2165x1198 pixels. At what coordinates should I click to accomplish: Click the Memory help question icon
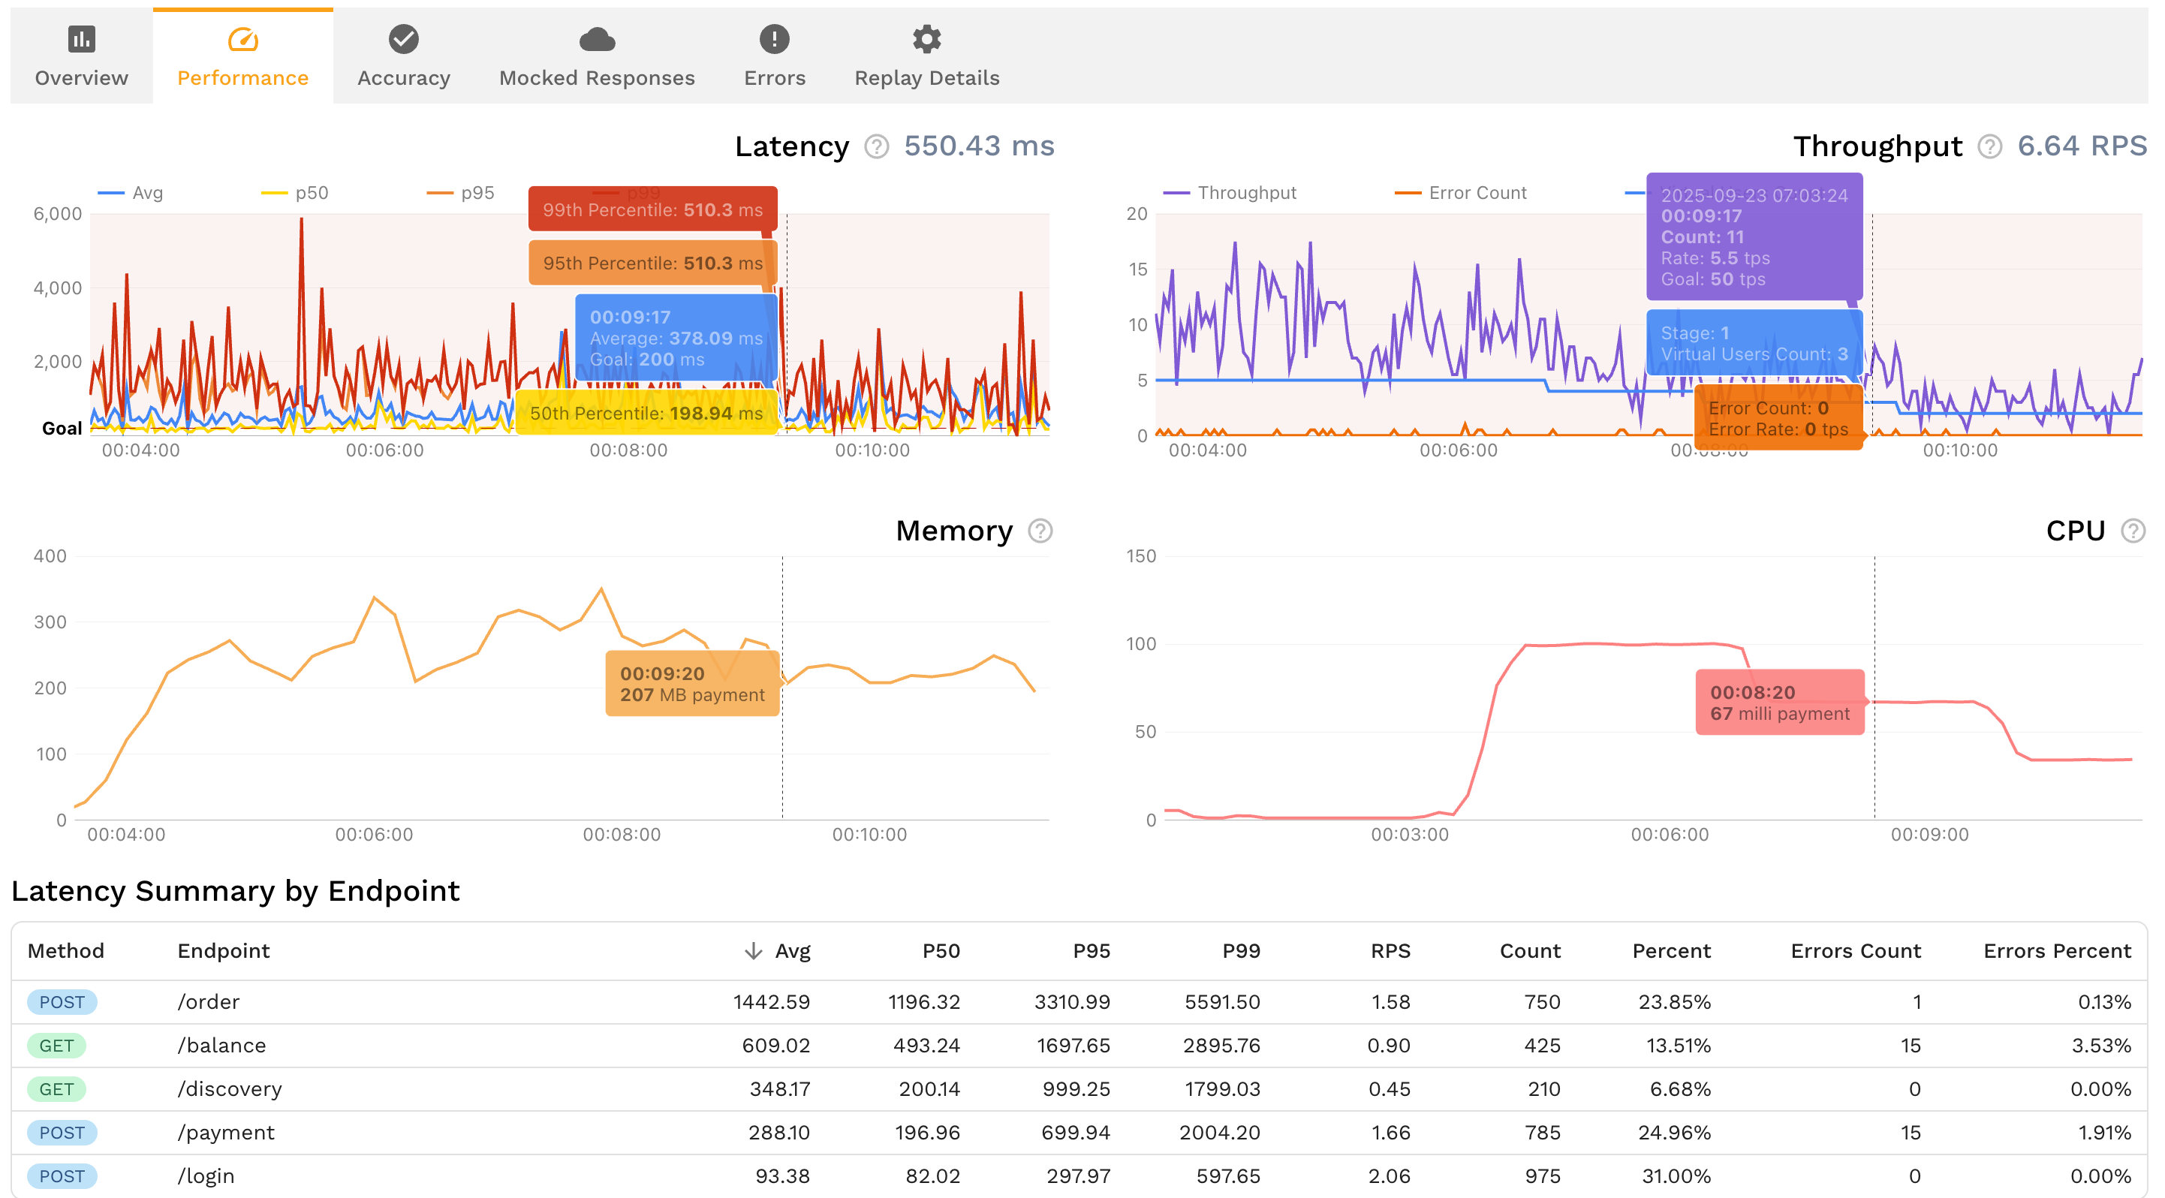1040,531
